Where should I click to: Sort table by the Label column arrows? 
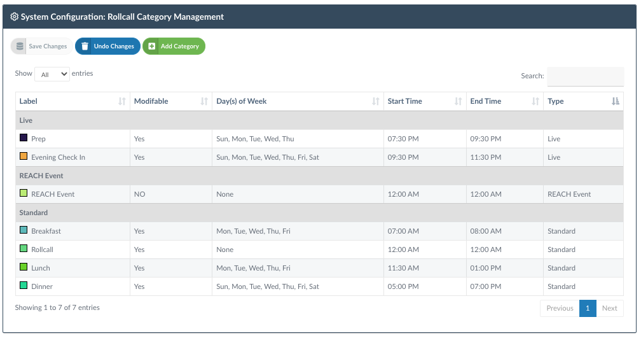(x=122, y=101)
